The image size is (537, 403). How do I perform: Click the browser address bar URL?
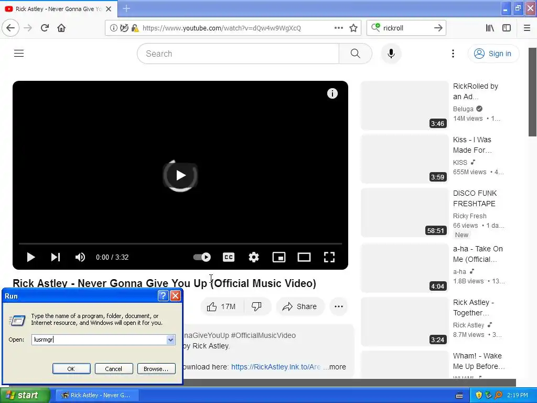[221, 28]
